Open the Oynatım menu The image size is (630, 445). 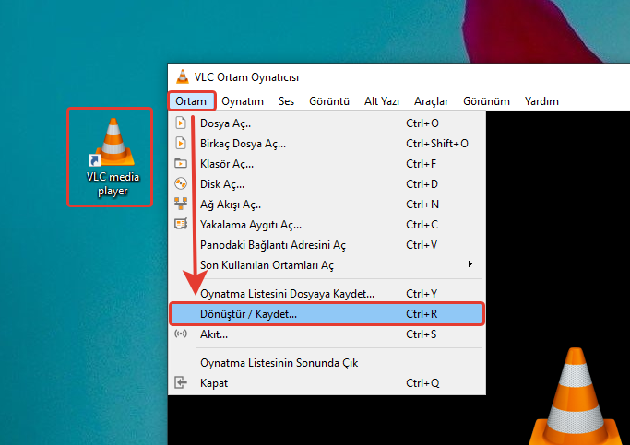point(243,101)
